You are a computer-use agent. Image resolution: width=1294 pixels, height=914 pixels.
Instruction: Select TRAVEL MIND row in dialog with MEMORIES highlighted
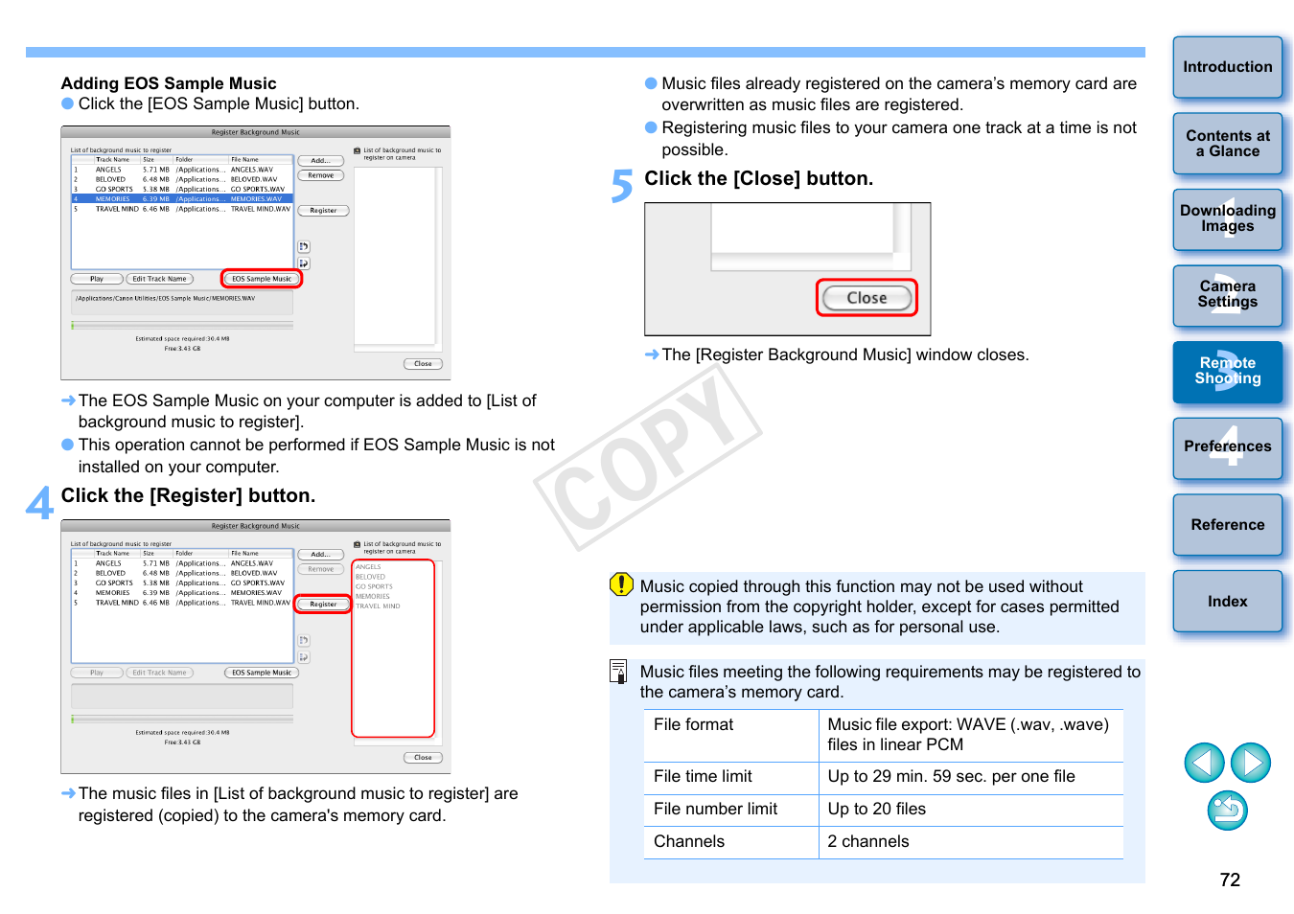coord(182,209)
